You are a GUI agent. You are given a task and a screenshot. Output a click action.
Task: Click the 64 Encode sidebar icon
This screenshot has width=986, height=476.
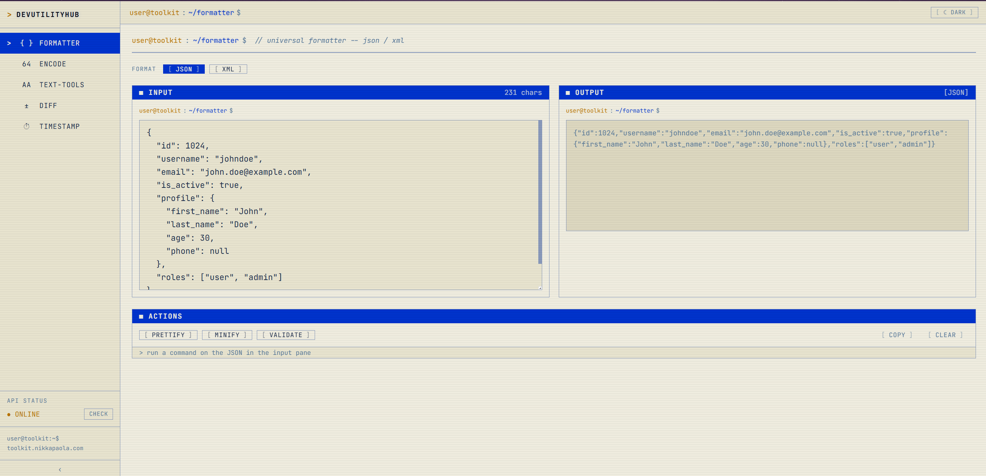(x=26, y=64)
